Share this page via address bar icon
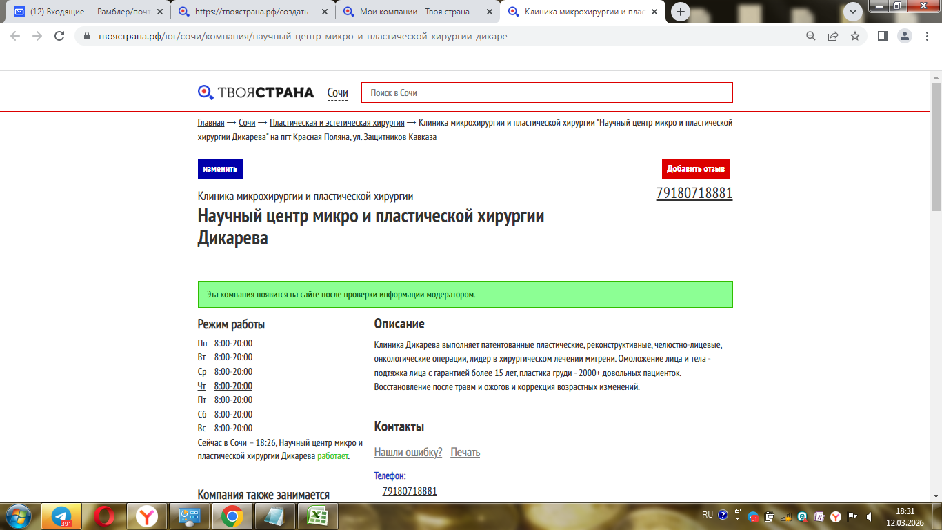Screen dimensions: 942x530 [x=833, y=36]
